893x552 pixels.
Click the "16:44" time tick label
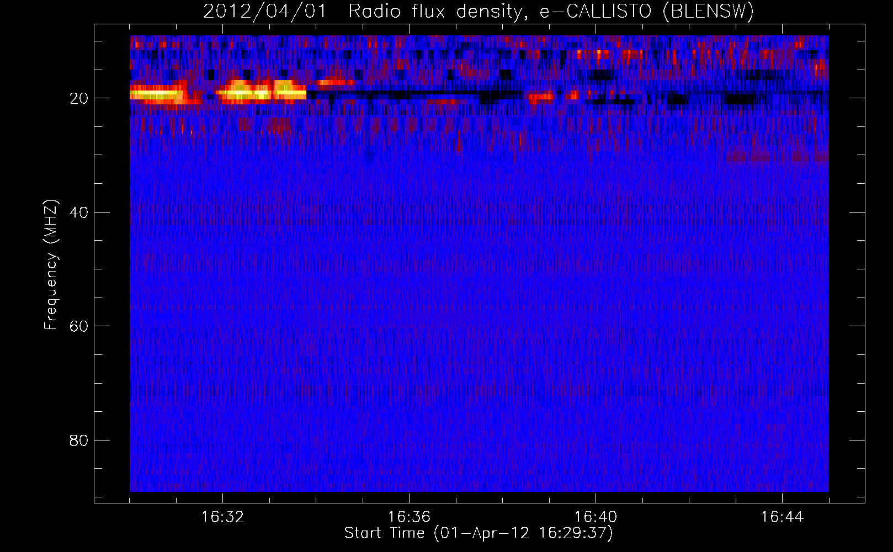point(782,517)
